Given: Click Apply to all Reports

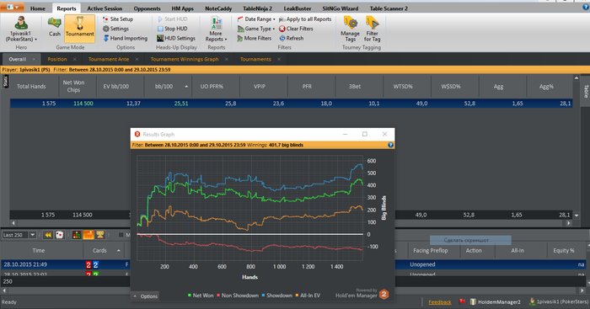Looking at the screenshot, I should pos(305,19).
